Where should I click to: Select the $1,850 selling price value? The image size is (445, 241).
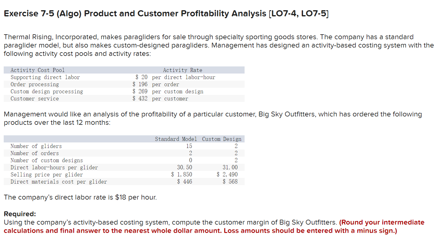[x=182, y=175]
